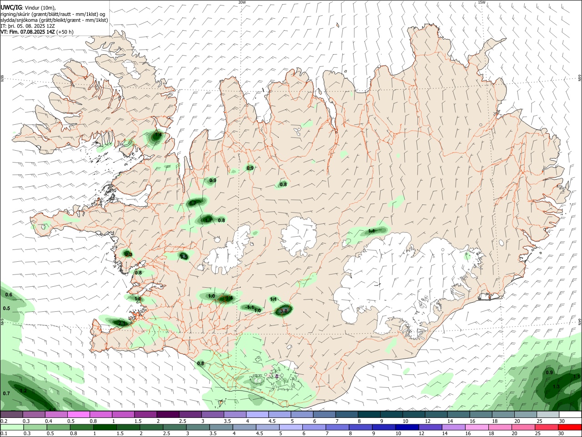This screenshot has width=582, height=437.
Task: Click the '0.1' label in the lower legend
Action: point(4,434)
